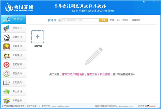161x109 pixels.
Task: Click the notebook icon beside 学历提升
Action: (6, 83)
